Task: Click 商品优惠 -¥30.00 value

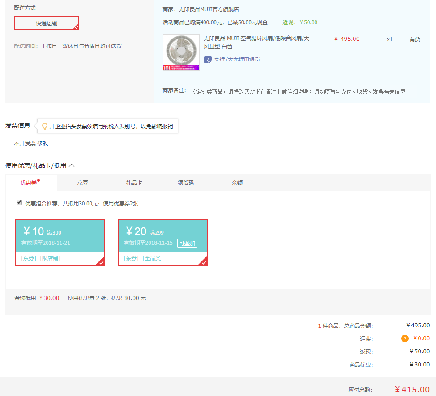Action: tap(418, 365)
